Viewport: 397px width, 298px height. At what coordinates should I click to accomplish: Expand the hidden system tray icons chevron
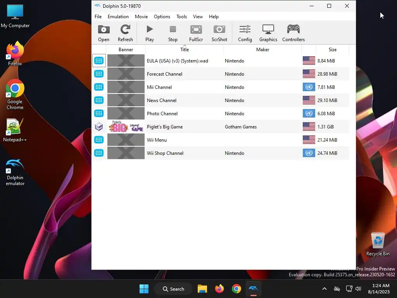click(325, 289)
